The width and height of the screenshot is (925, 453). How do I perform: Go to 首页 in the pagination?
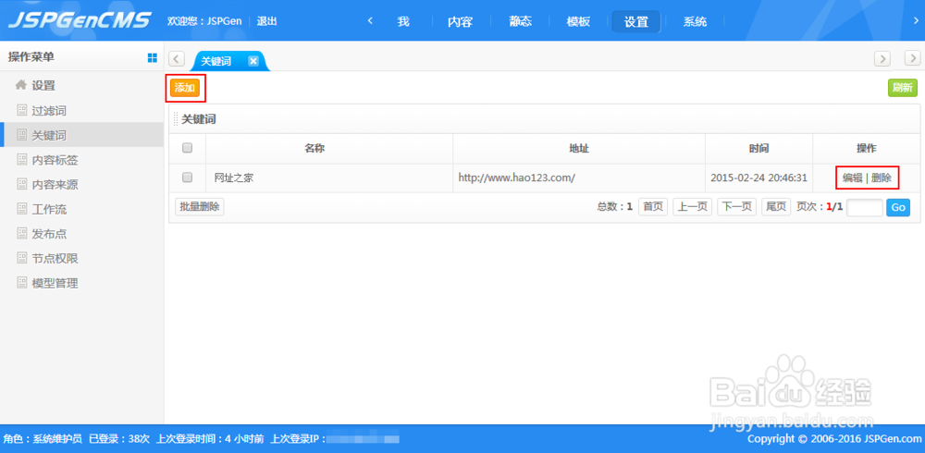coord(653,207)
